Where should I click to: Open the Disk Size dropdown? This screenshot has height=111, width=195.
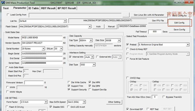[119, 40]
